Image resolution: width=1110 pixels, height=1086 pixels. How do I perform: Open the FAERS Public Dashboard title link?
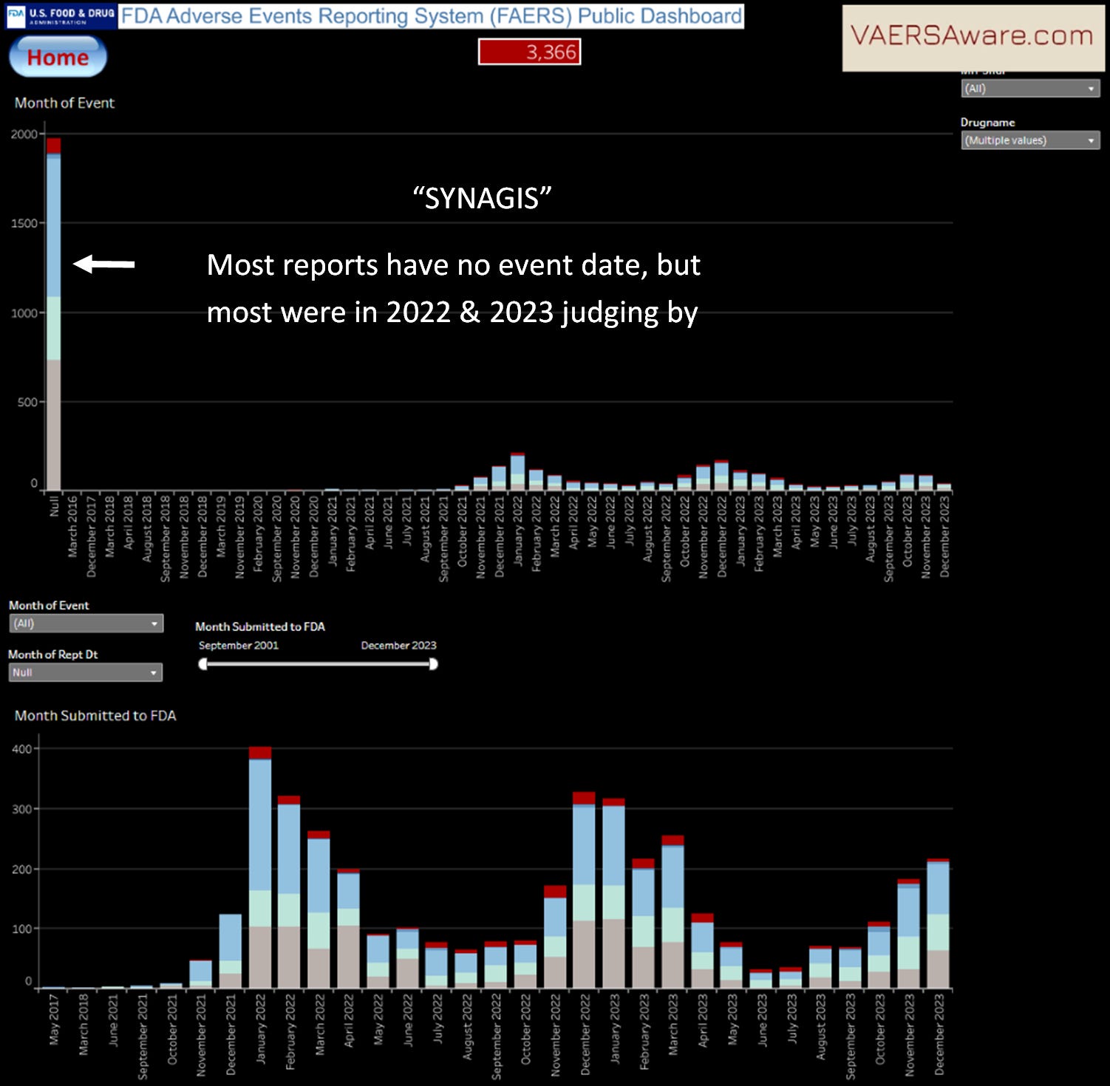[432, 16]
